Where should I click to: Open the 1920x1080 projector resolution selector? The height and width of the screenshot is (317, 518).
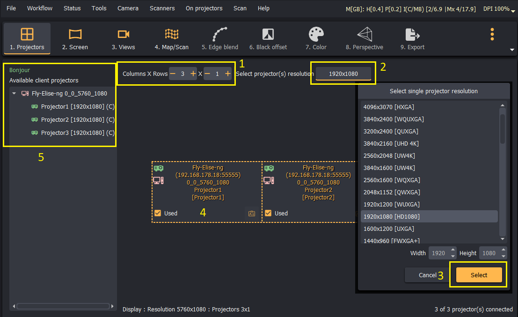tap(343, 74)
